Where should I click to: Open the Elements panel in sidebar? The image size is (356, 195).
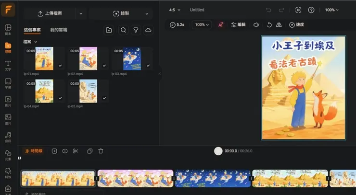[8, 155]
